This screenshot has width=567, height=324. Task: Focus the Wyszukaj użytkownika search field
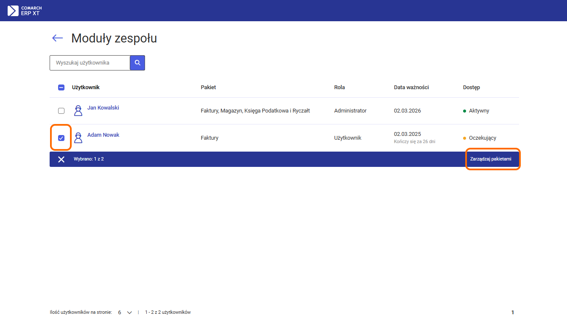(x=90, y=63)
